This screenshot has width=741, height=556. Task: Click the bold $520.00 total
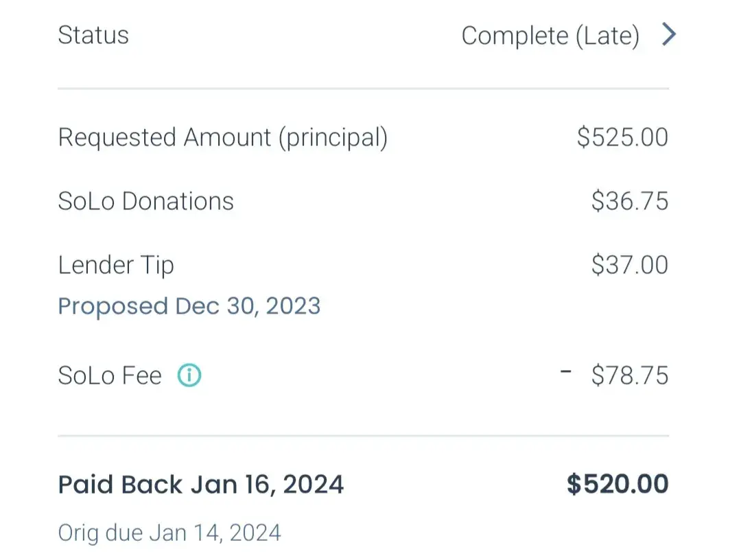(x=617, y=485)
